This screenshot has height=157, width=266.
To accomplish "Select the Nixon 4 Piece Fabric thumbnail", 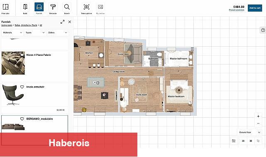I will 13,63.
